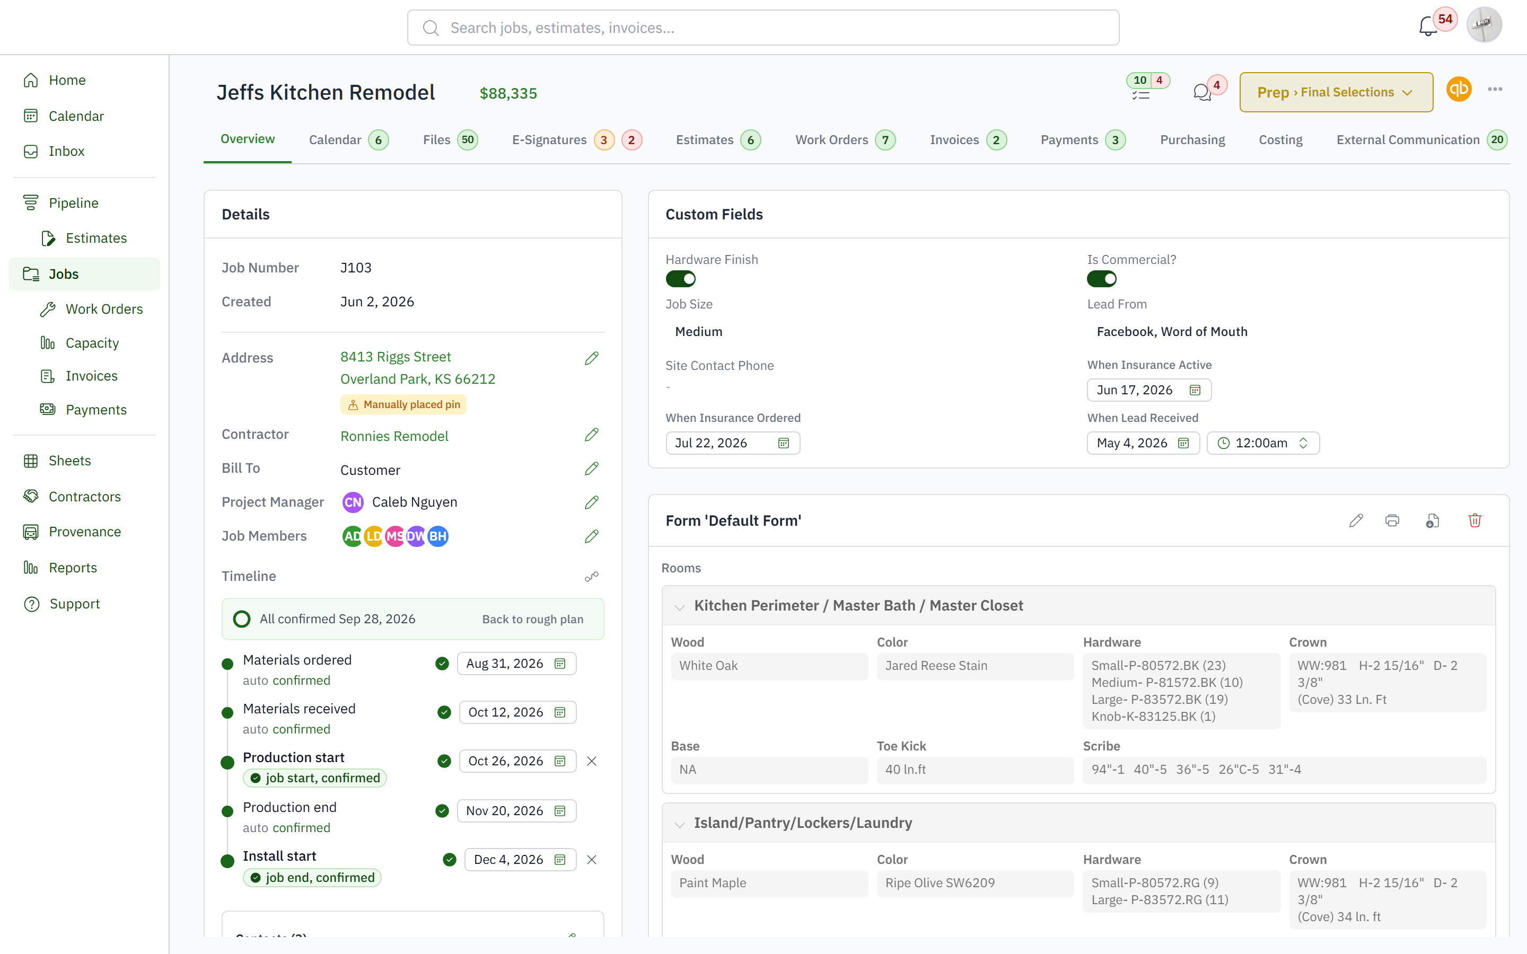Open the Prep Final Selections stage dropdown
Image resolution: width=1527 pixels, height=954 pixels.
point(1336,92)
